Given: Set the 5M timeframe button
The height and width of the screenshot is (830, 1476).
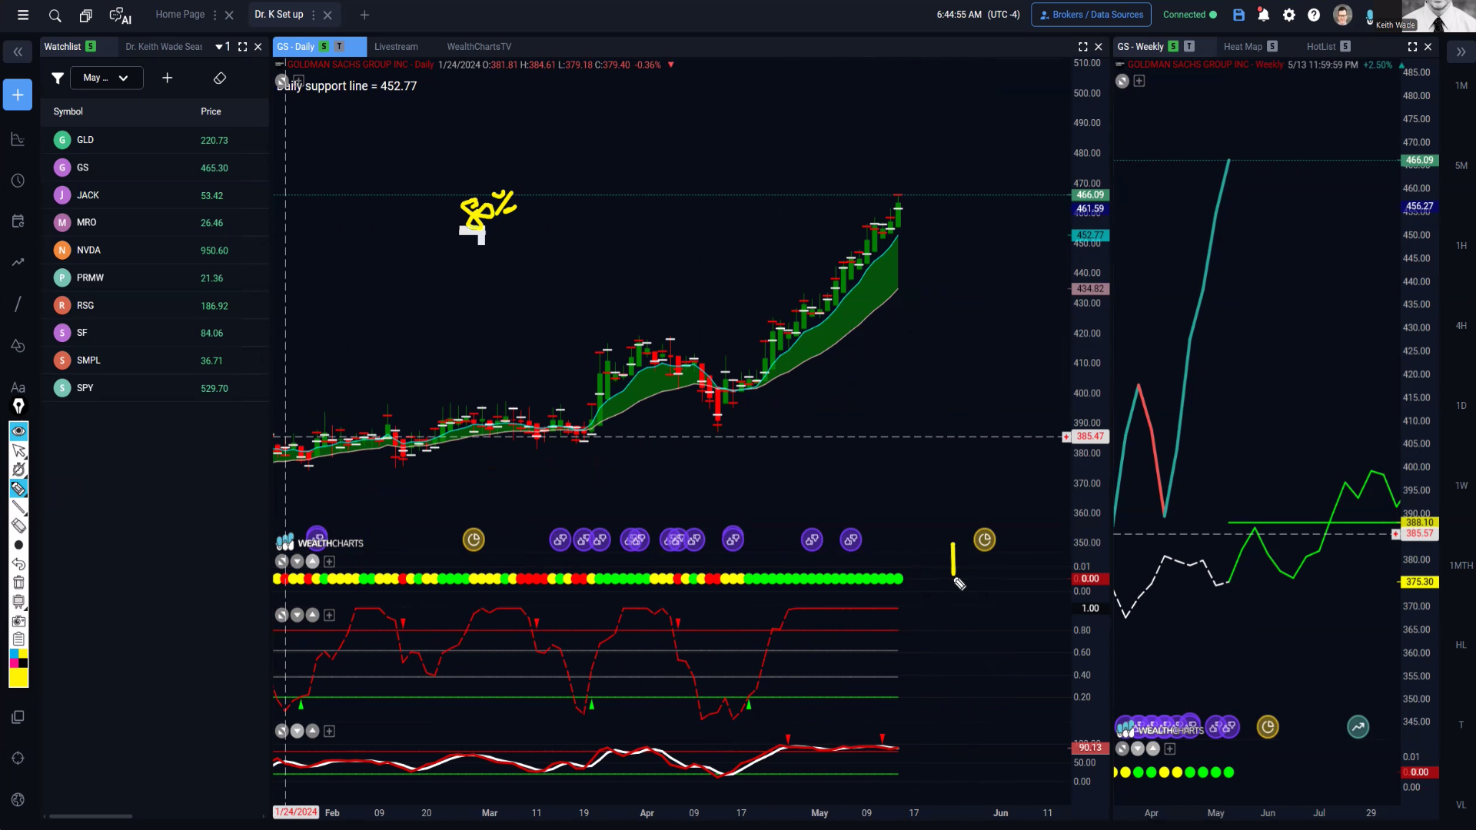Looking at the screenshot, I should coord(1461,166).
